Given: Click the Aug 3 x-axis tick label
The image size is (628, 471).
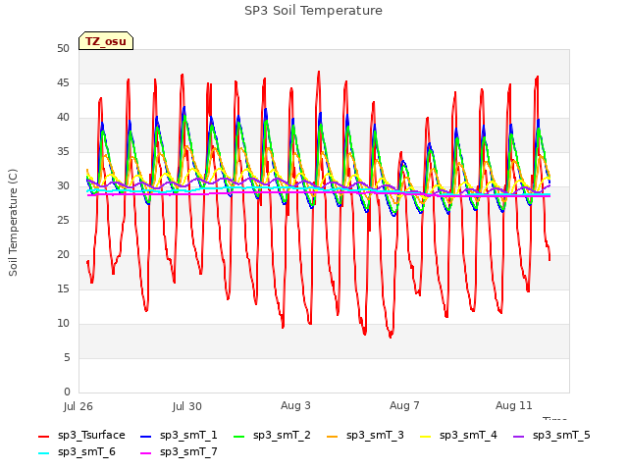Looking at the screenshot, I should click(x=295, y=405).
